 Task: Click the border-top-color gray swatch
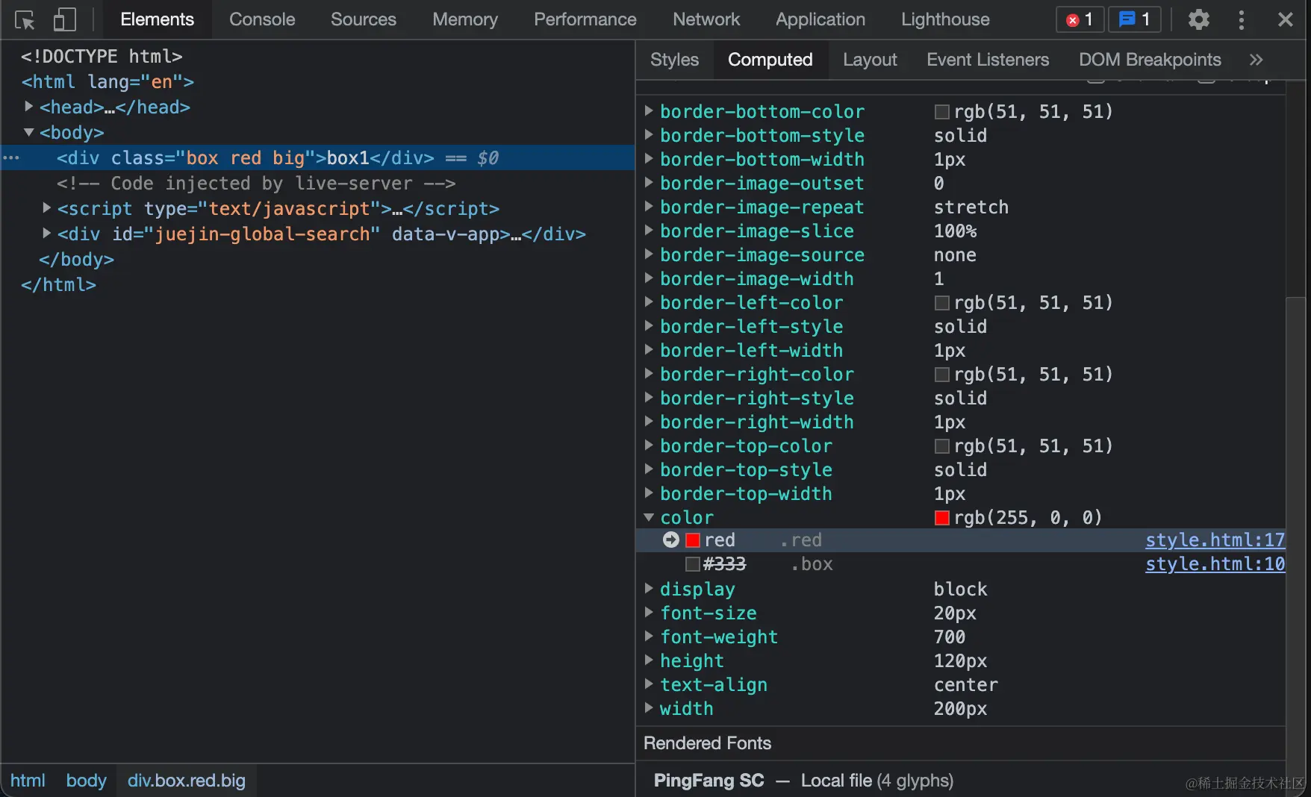pos(942,446)
